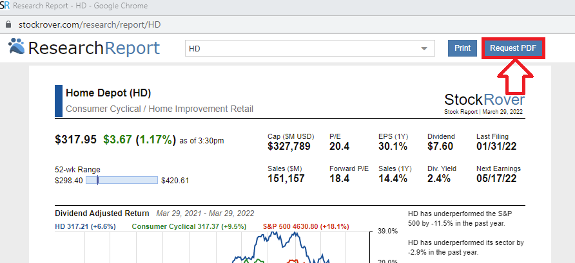Click Consumer Cyclical / Home Improvement Retail text
The width and height of the screenshot is (575, 263).
tap(159, 109)
